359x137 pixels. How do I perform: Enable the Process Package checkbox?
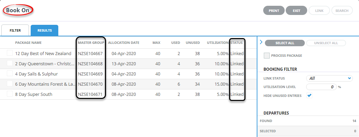(x=267, y=55)
